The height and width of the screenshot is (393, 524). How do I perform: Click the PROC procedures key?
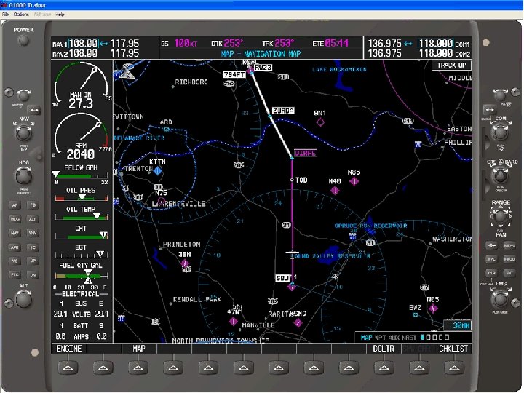tap(509, 259)
